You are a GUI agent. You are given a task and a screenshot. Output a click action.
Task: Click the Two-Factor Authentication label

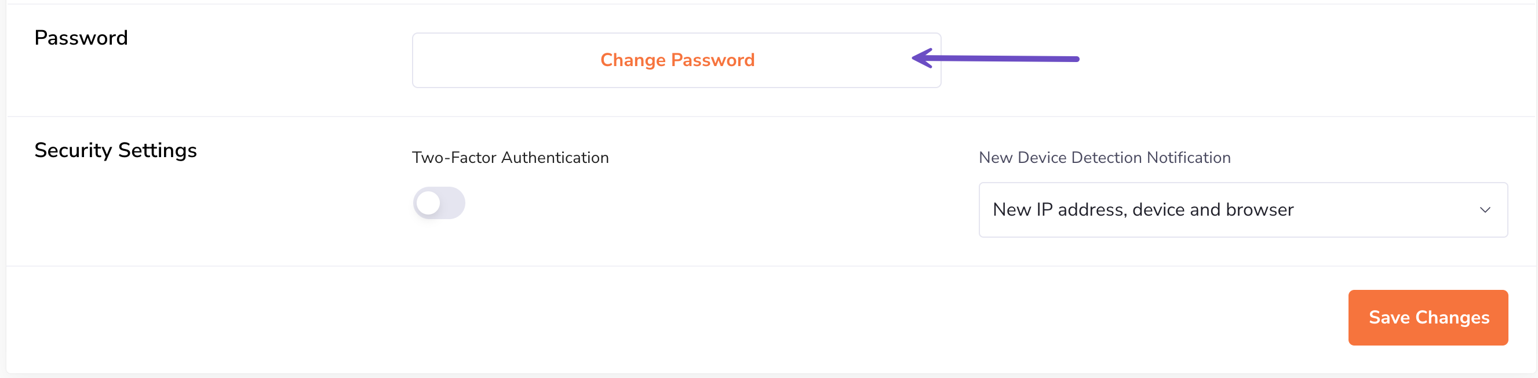pyautogui.click(x=510, y=158)
